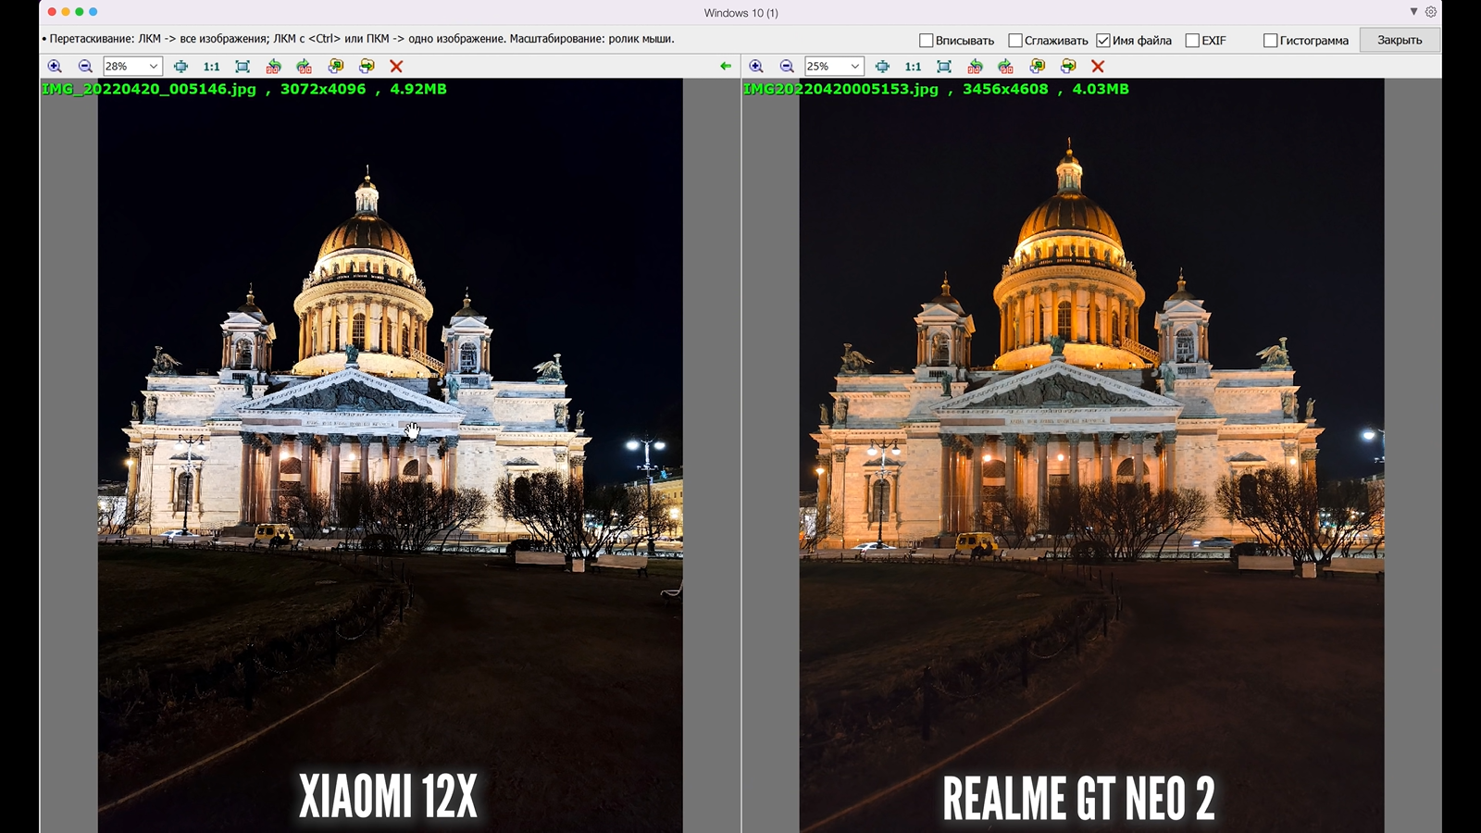Viewport: 1481px width, 833px height.
Task: Toggle the Сглаживать checkbox
Action: (x=1015, y=41)
